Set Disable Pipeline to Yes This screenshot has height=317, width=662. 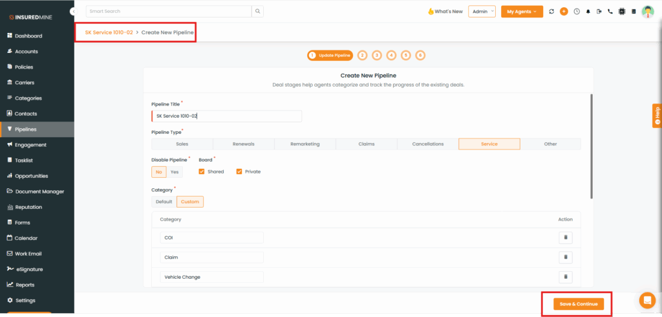pyautogui.click(x=175, y=171)
